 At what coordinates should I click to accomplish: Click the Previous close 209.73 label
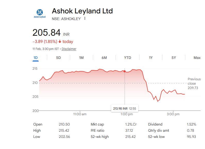click(x=194, y=84)
